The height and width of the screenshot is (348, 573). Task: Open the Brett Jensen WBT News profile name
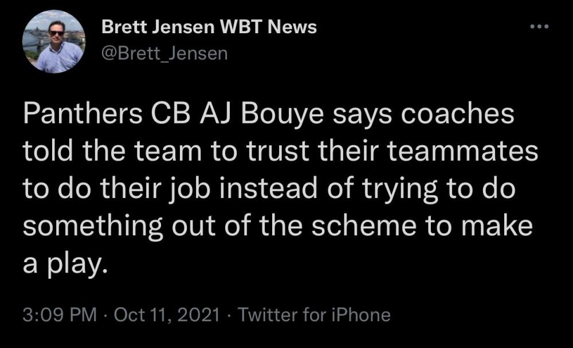click(x=209, y=27)
